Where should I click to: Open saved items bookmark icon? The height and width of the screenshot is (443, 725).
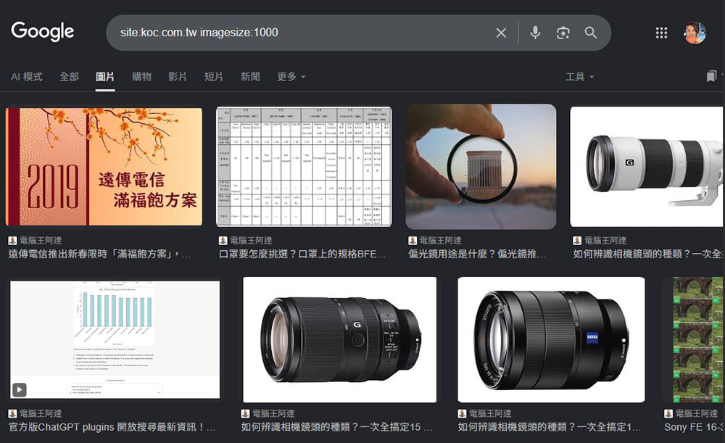point(711,76)
